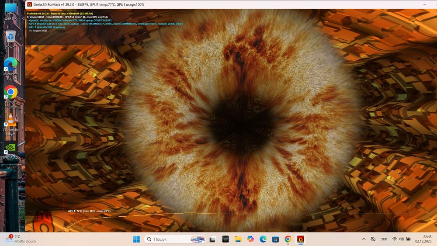Image resolution: width=437 pixels, height=246 pixels.
Task: Open the УКР keyboard language switcher
Action: click(x=384, y=239)
